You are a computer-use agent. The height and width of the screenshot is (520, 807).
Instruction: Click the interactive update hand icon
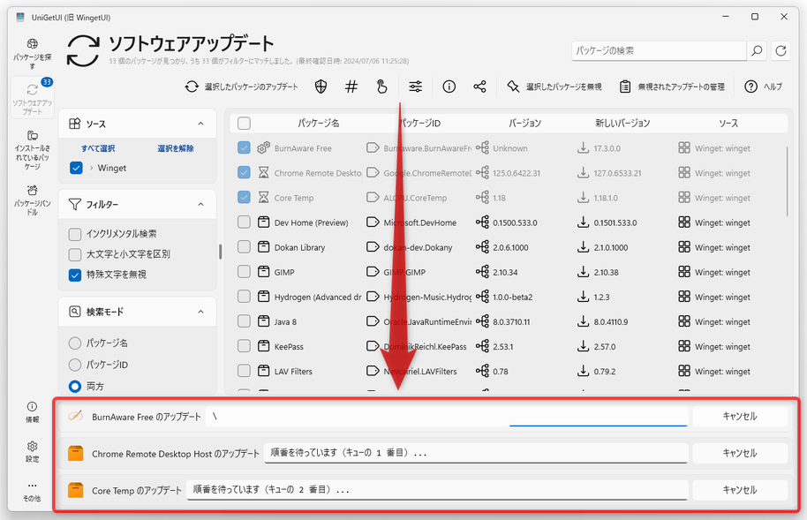[381, 87]
